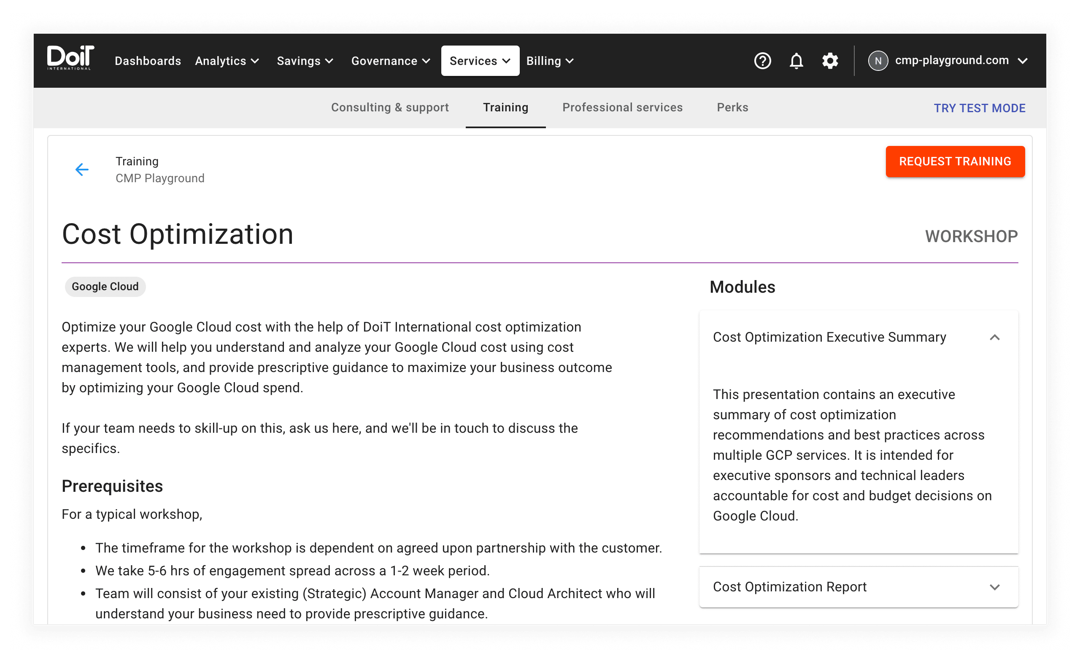
Task: Switch to Consulting & support tab
Action: (x=390, y=107)
